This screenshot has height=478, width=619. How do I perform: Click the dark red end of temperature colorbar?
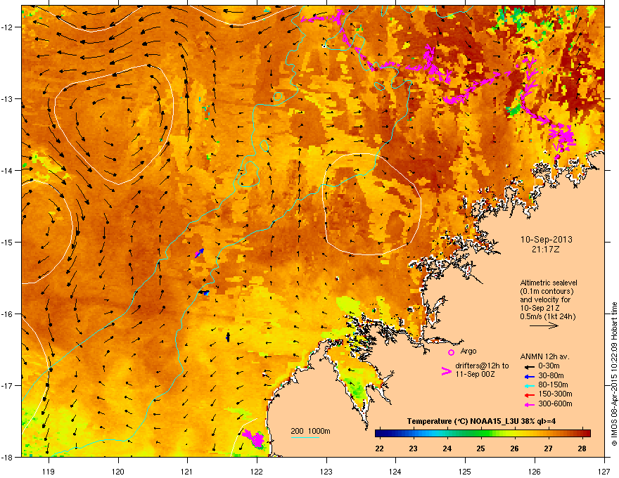click(586, 434)
